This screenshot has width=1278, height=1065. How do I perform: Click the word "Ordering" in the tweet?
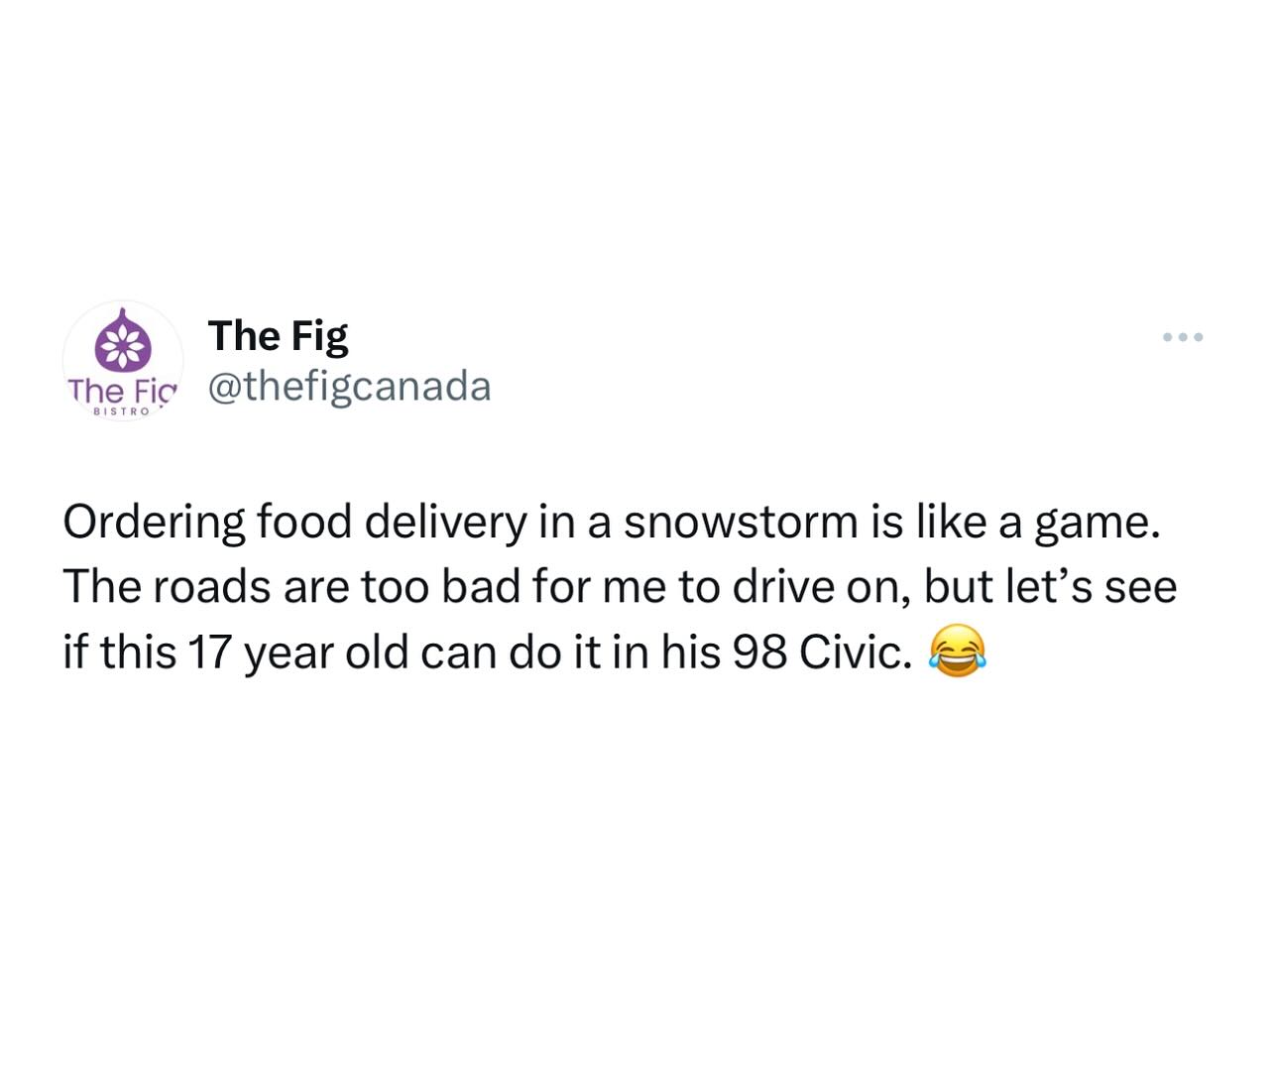pos(155,523)
